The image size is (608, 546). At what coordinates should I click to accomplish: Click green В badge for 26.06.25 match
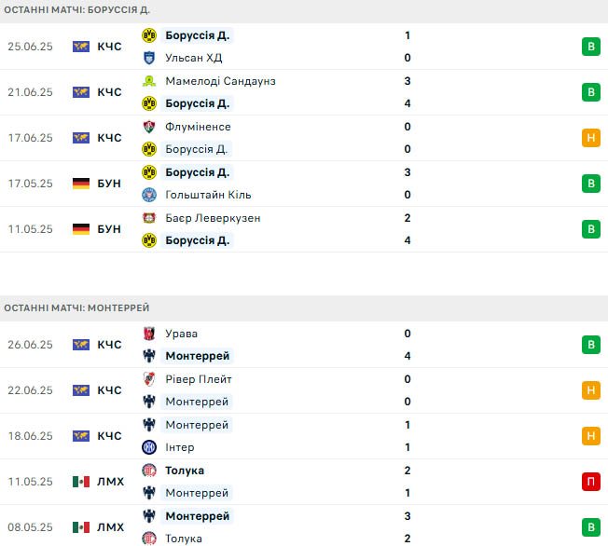(x=591, y=345)
